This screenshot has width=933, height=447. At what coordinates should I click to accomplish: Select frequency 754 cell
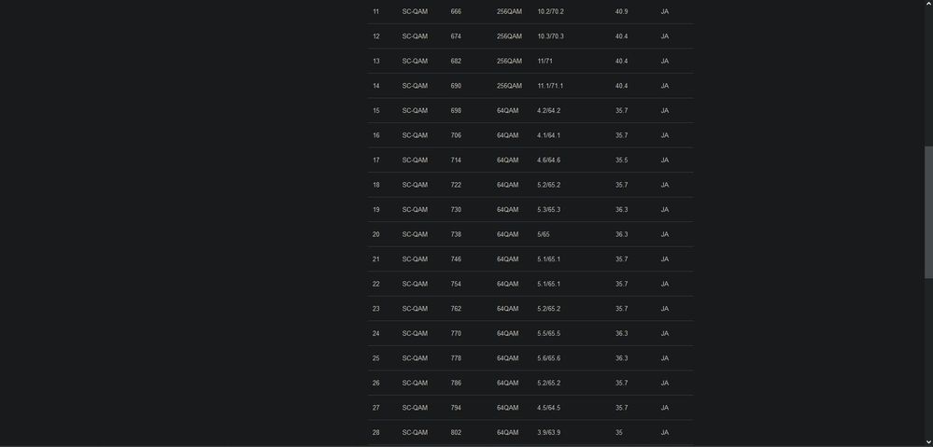click(x=456, y=284)
